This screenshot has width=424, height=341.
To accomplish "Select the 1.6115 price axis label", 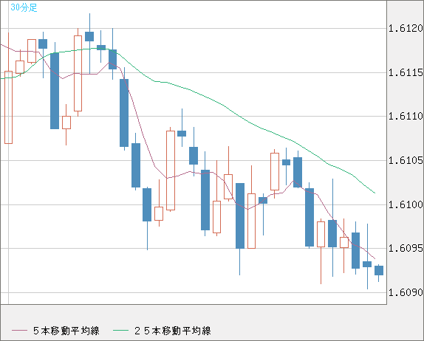I will [x=406, y=72].
